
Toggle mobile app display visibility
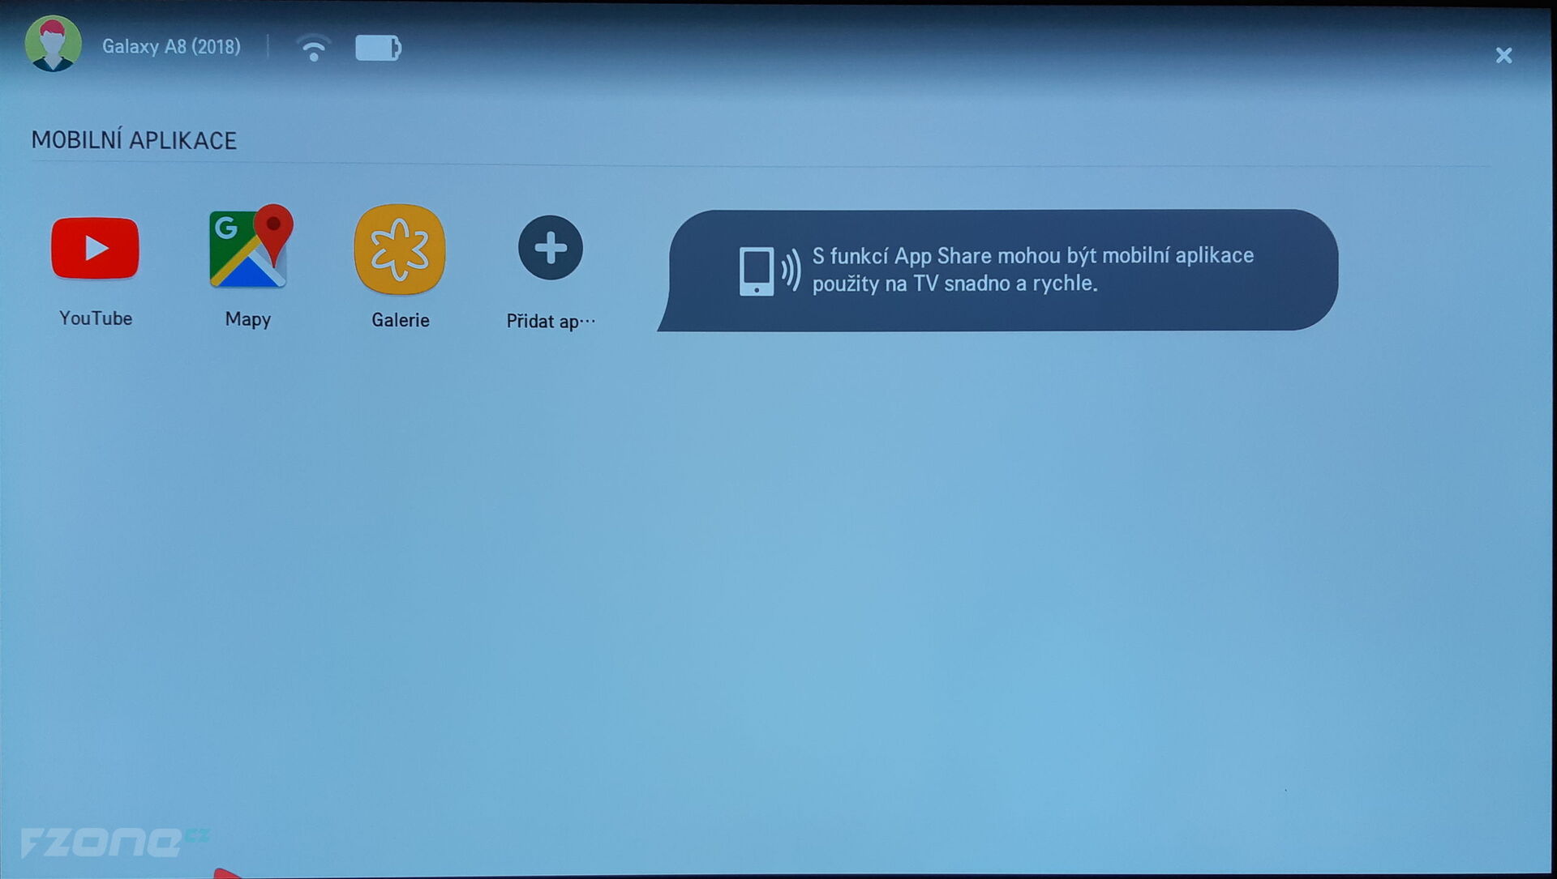point(1504,54)
